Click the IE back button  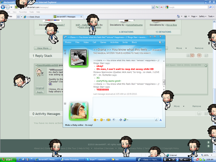tap(3, 7)
